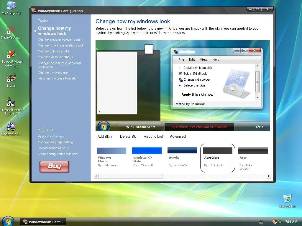This screenshot has height=226, width=302.
Task: Open View my system information
Action: [58, 78]
